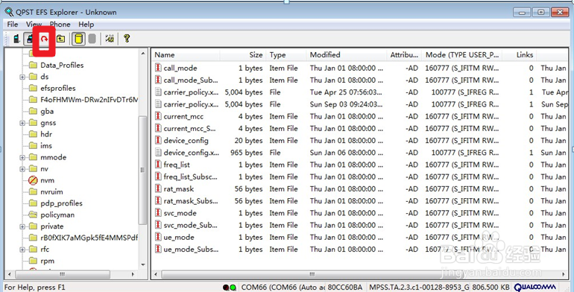
Task: Expand the private folder node
Action: 22,226
